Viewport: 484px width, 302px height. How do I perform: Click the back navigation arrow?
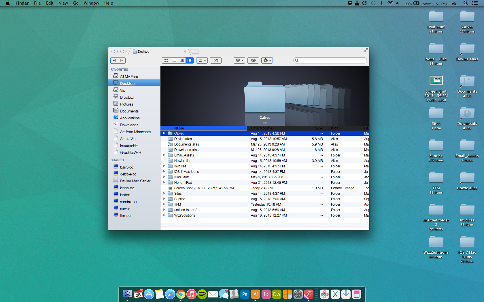point(114,60)
